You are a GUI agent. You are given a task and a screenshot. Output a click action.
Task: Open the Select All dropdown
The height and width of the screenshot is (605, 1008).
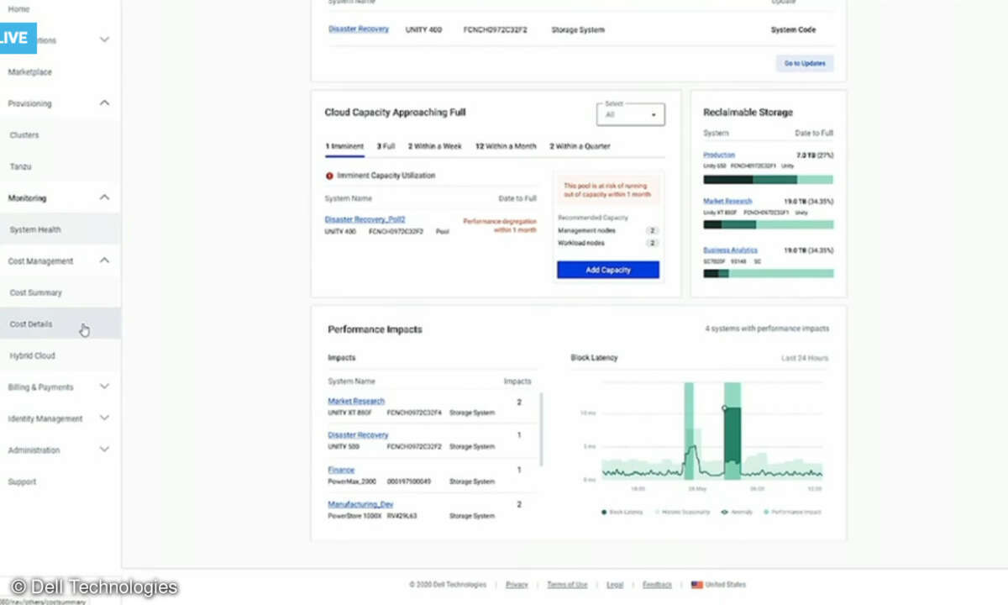coord(631,114)
